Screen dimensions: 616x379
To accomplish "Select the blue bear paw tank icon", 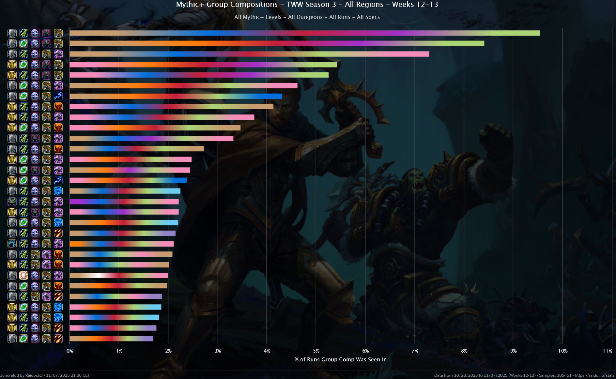I will point(12,244).
